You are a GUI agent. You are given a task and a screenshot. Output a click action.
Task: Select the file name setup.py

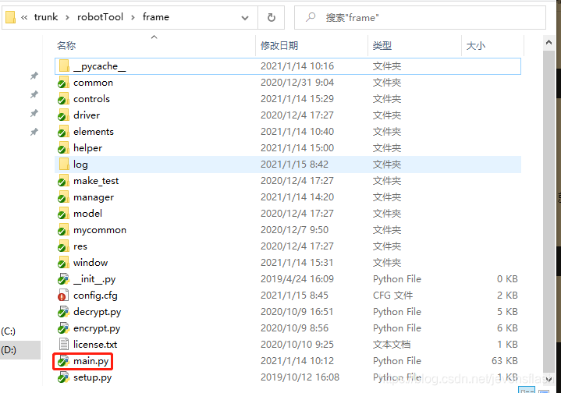92,377
